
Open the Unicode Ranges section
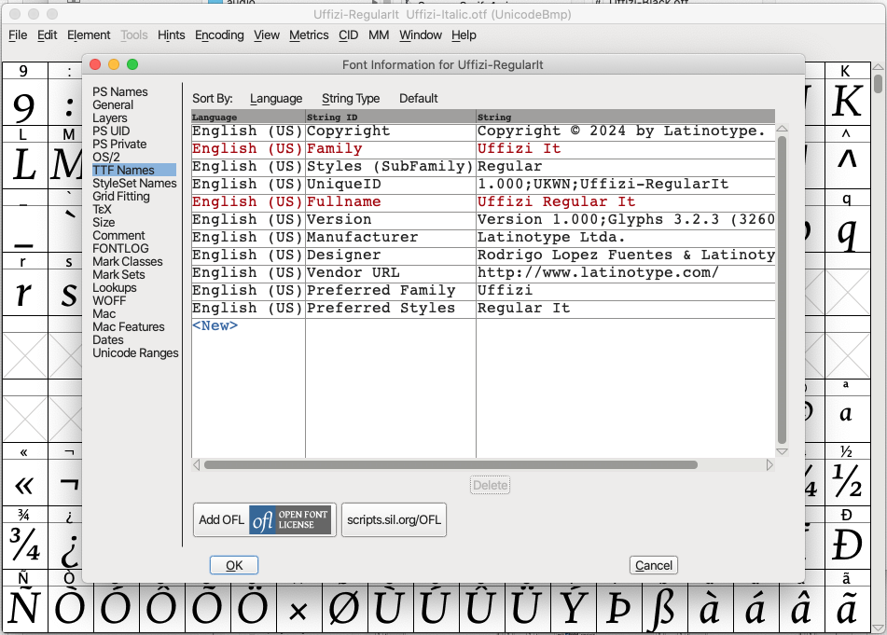pos(135,352)
